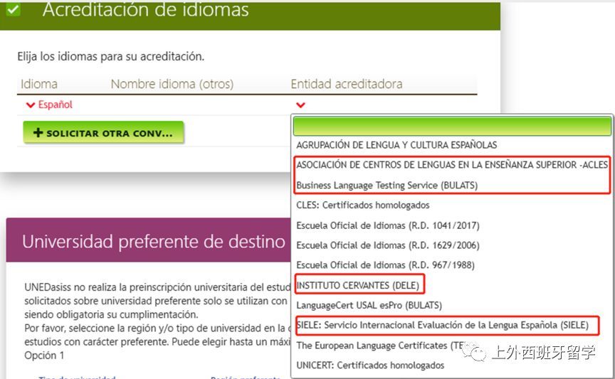Toggle the Acreditación de idiomas checkbox

(13, 9)
